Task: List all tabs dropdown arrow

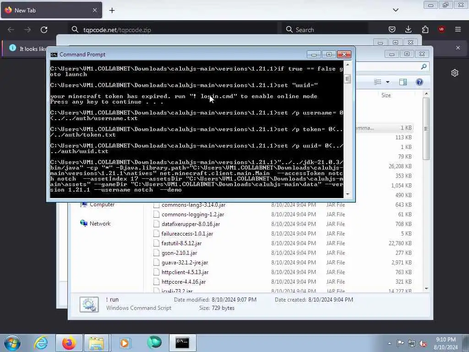Action: click(x=395, y=10)
